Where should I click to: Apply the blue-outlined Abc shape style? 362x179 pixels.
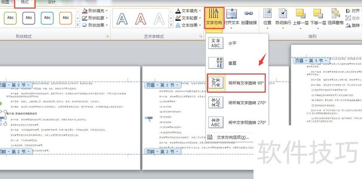pyautogui.click(x=48, y=18)
